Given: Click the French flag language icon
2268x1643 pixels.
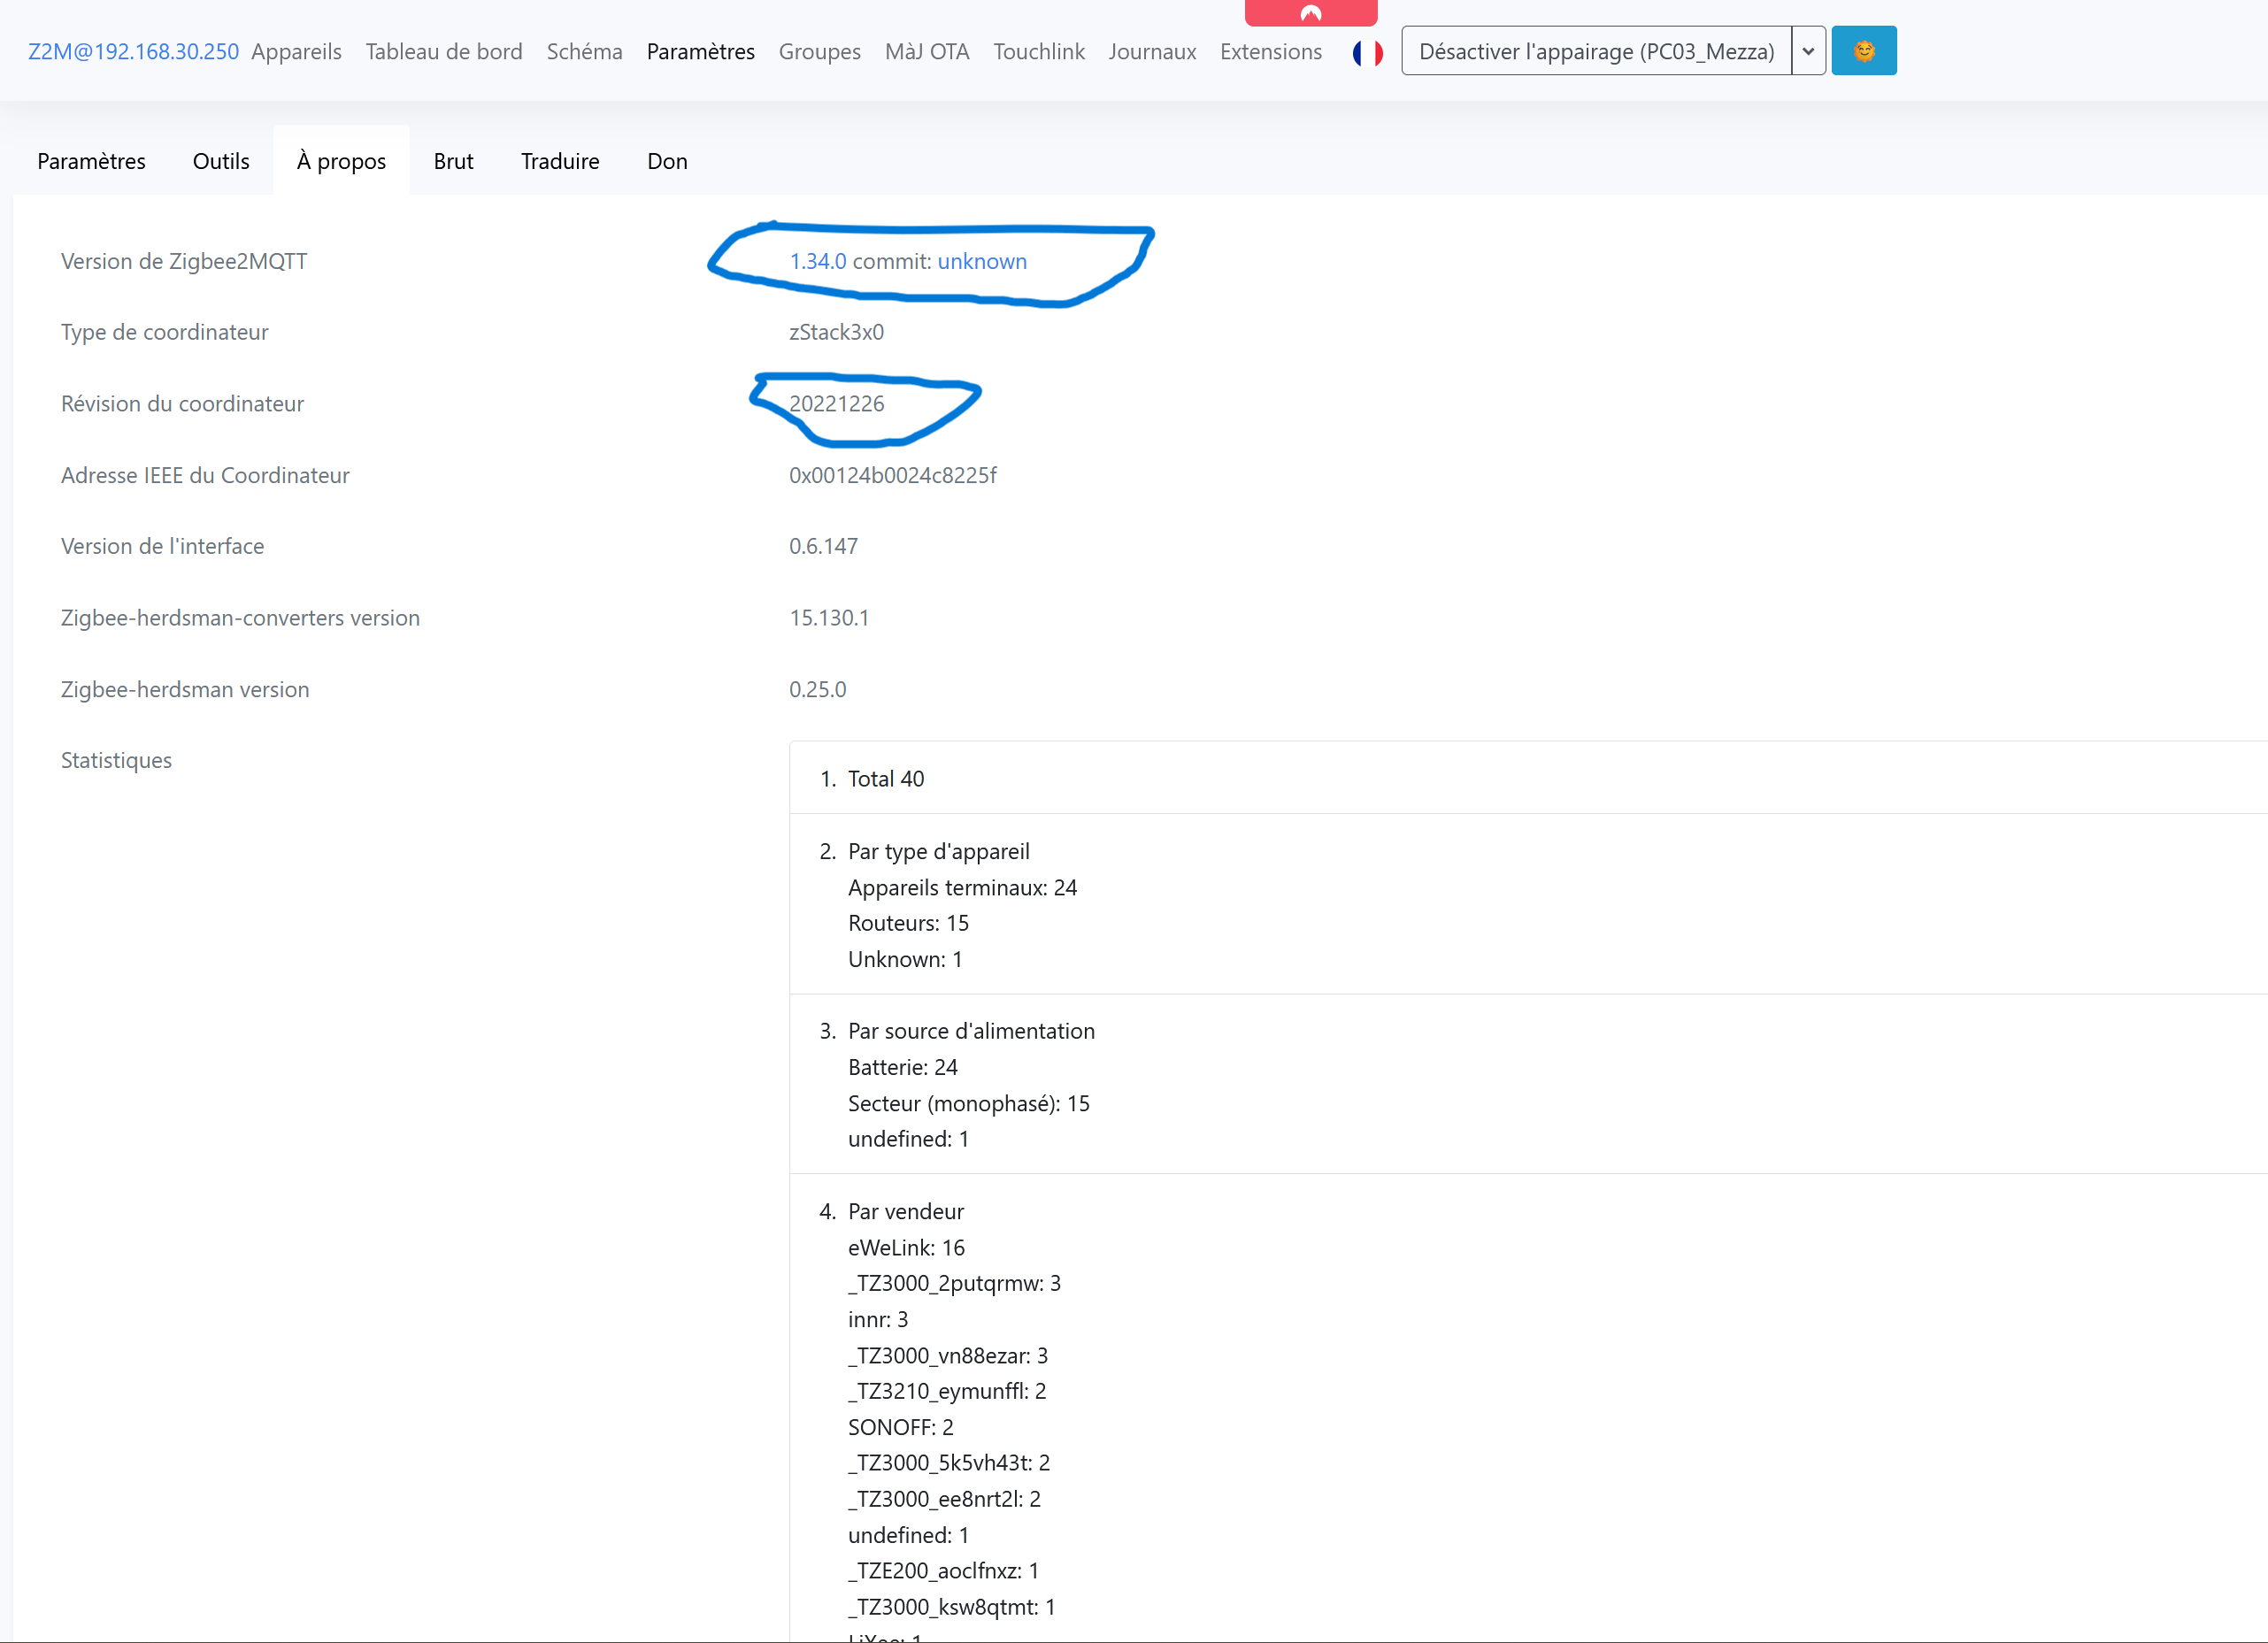Looking at the screenshot, I should (x=1367, y=52).
